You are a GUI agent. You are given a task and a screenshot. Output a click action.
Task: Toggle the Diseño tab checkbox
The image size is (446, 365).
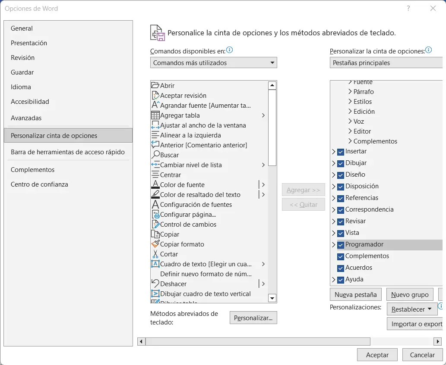pos(341,175)
